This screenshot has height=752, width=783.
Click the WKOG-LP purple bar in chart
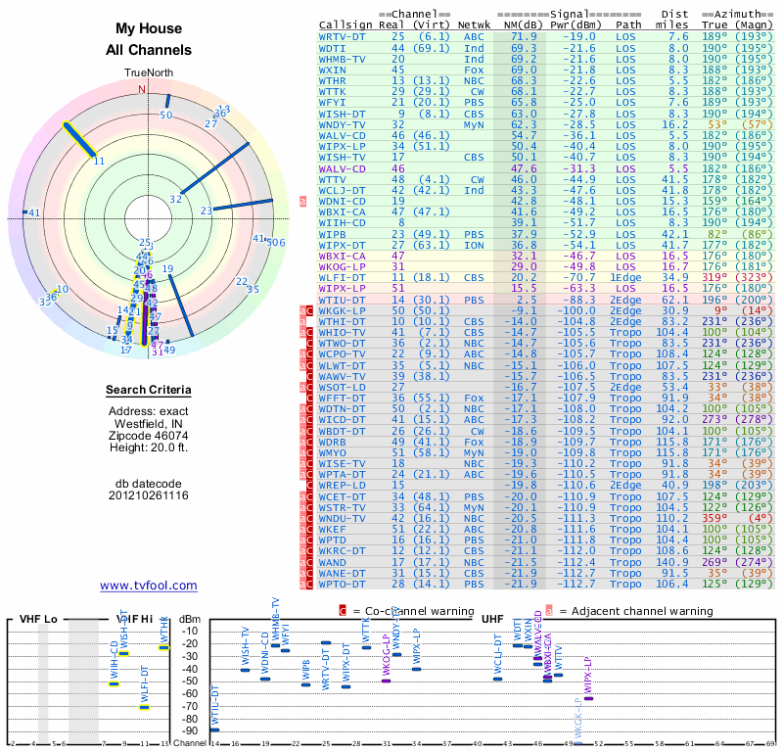386,681
